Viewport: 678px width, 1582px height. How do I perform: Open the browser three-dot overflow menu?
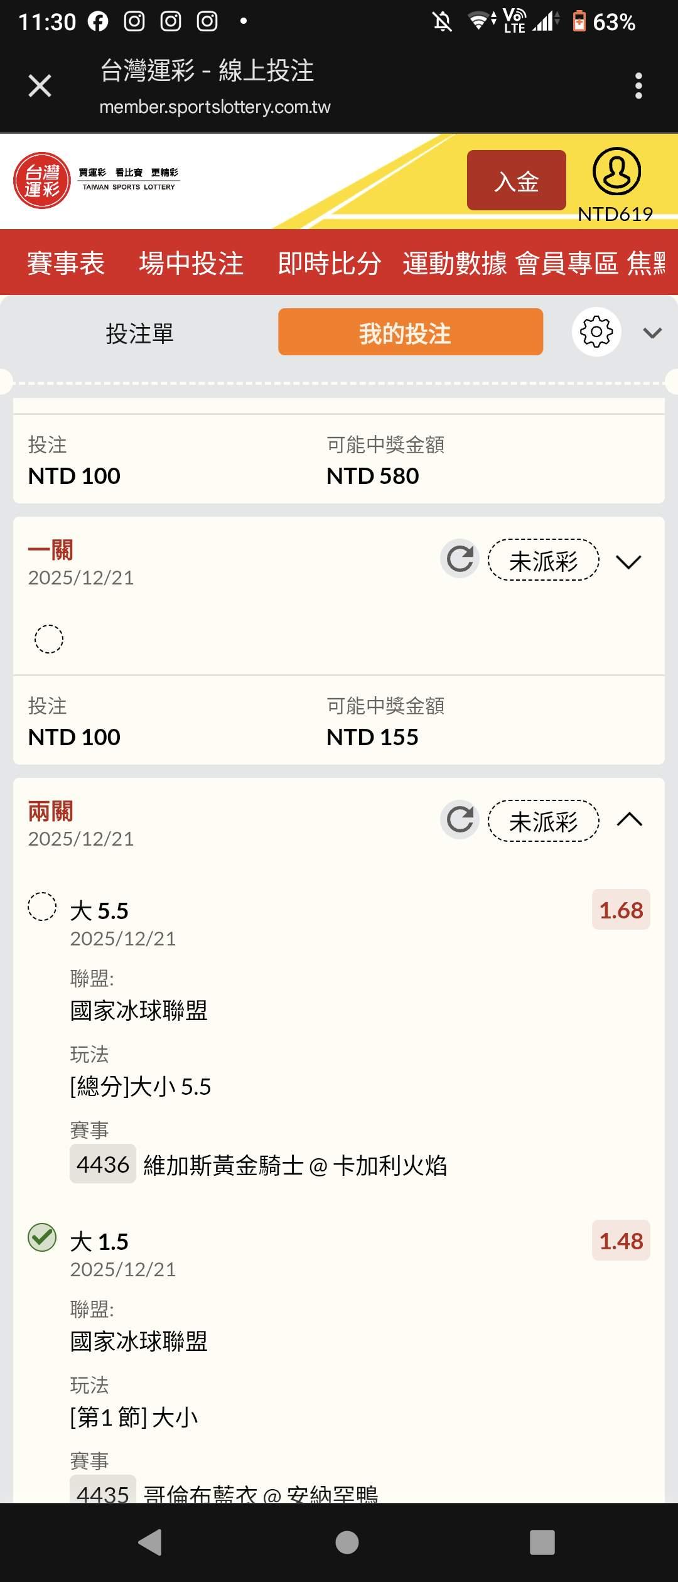638,86
